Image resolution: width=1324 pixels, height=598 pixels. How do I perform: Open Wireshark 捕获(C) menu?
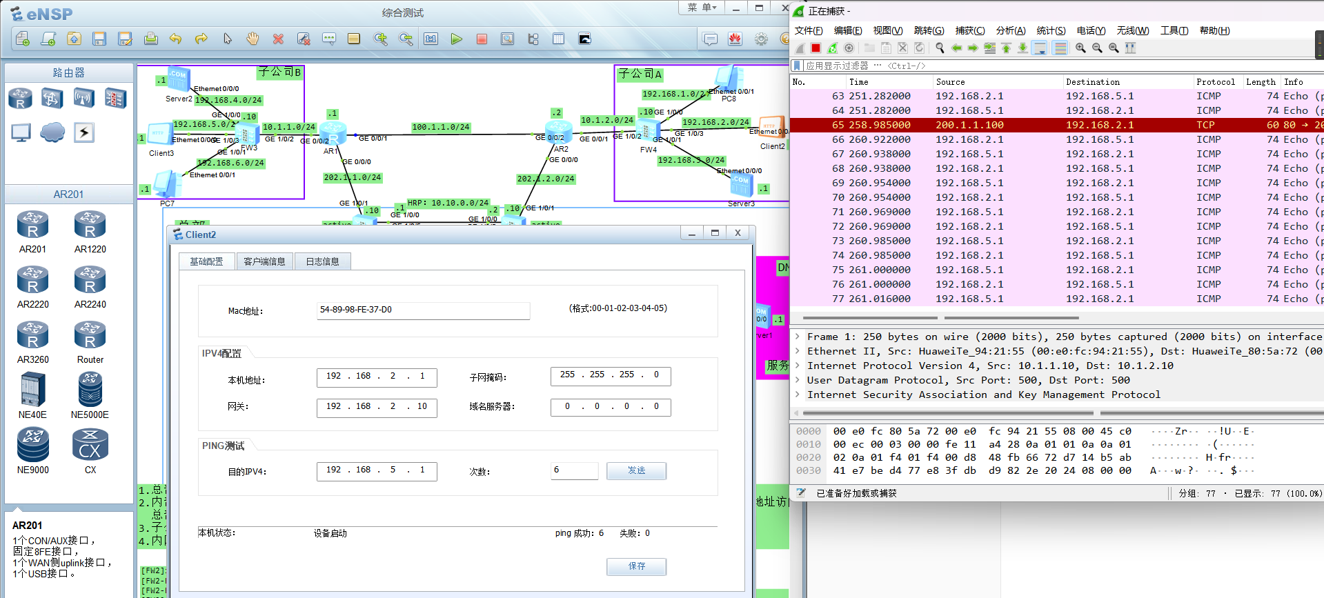click(970, 30)
